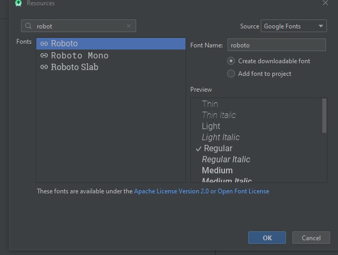This screenshot has width=338, height=255.
Task: Click the Preview list scrollbar
Action: 324,115
